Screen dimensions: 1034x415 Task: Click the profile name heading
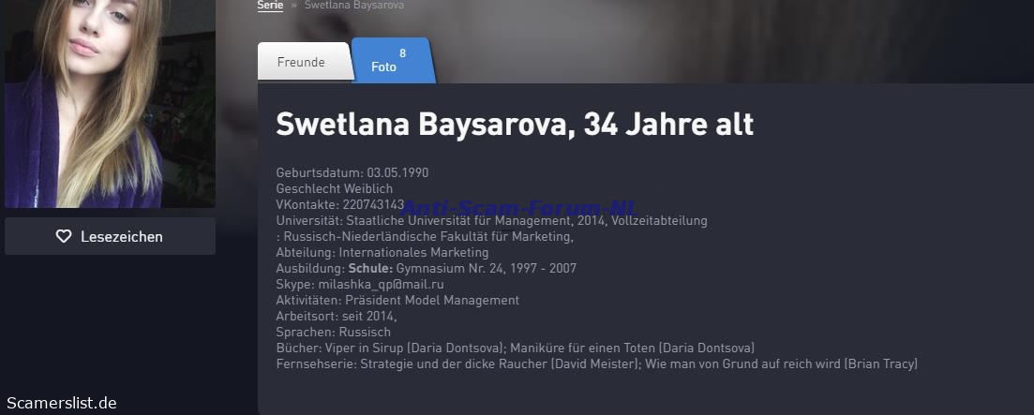pyautogui.click(x=514, y=125)
